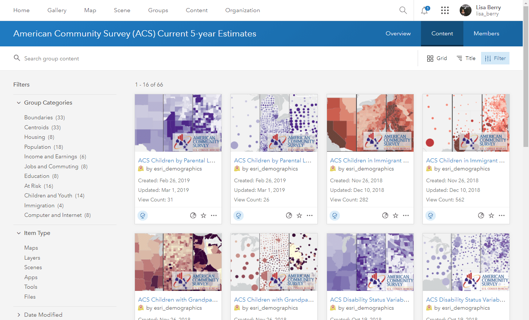Switch to the group Members tab
The image size is (529, 320).
tap(486, 34)
